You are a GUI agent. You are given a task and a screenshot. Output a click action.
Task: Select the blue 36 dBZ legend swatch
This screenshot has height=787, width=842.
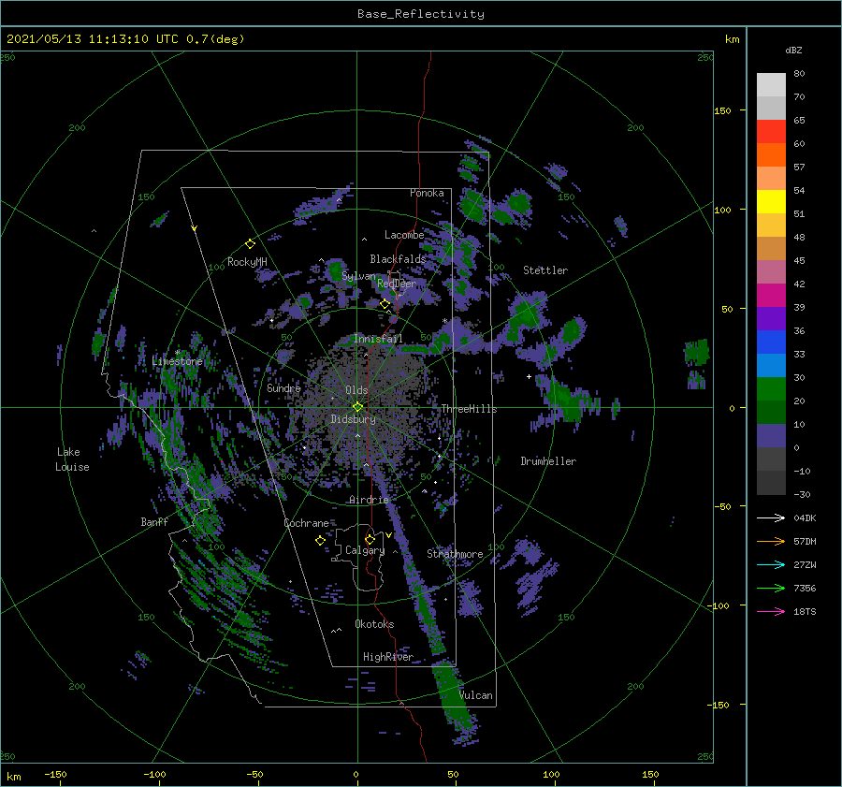point(771,342)
